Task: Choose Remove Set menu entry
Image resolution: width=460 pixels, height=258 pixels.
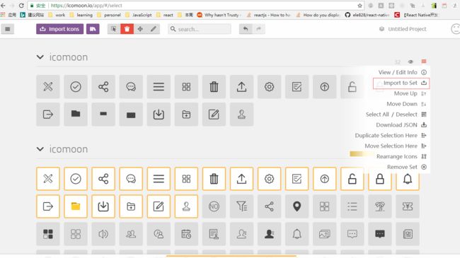Action: [407, 167]
